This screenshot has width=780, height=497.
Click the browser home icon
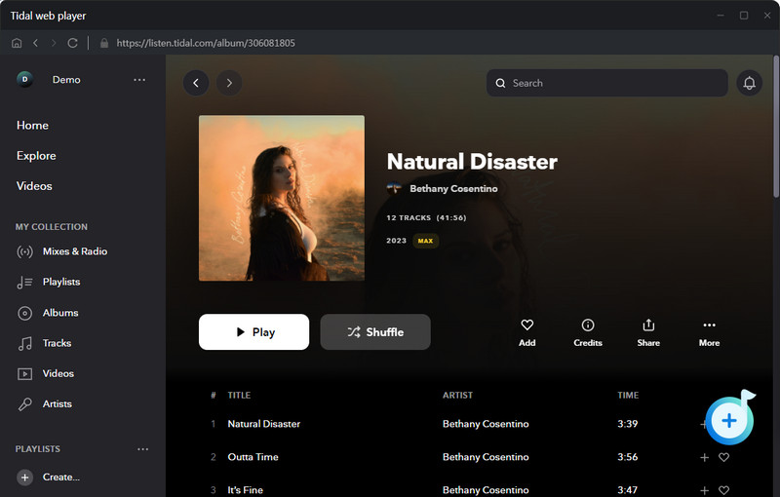point(17,43)
